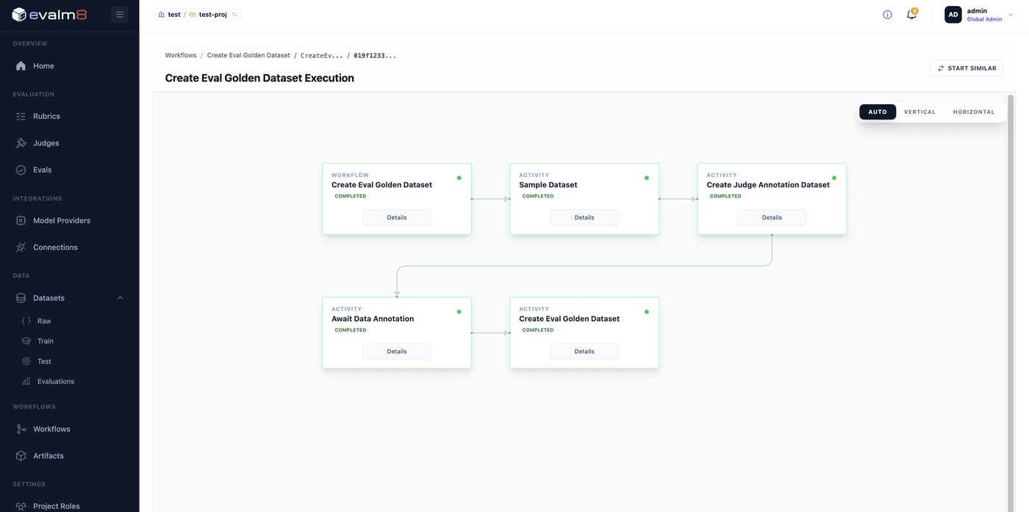Open Details of the workflow node
The width and height of the screenshot is (1029, 512).
point(397,217)
